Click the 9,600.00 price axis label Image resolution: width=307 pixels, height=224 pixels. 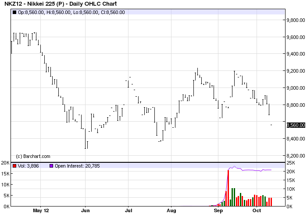coord(296,37)
